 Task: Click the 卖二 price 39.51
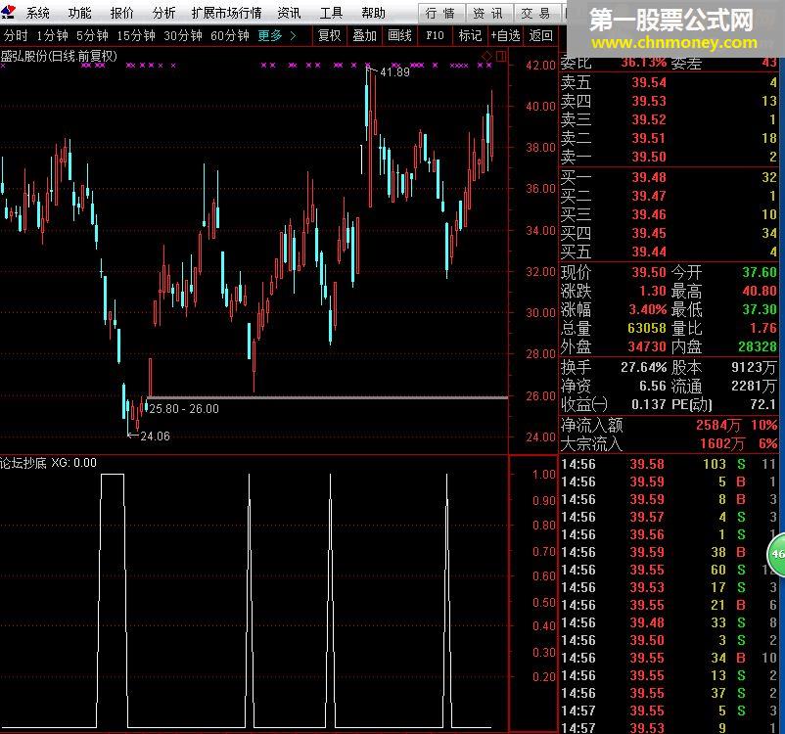(649, 138)
